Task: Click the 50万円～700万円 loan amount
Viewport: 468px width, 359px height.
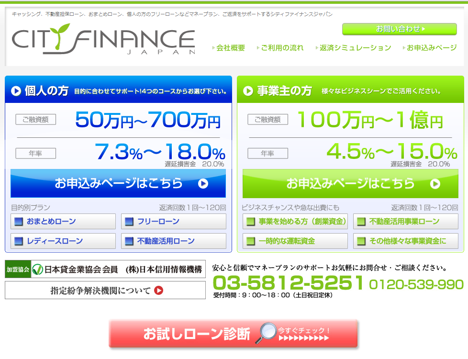Action: coord(148,120)
